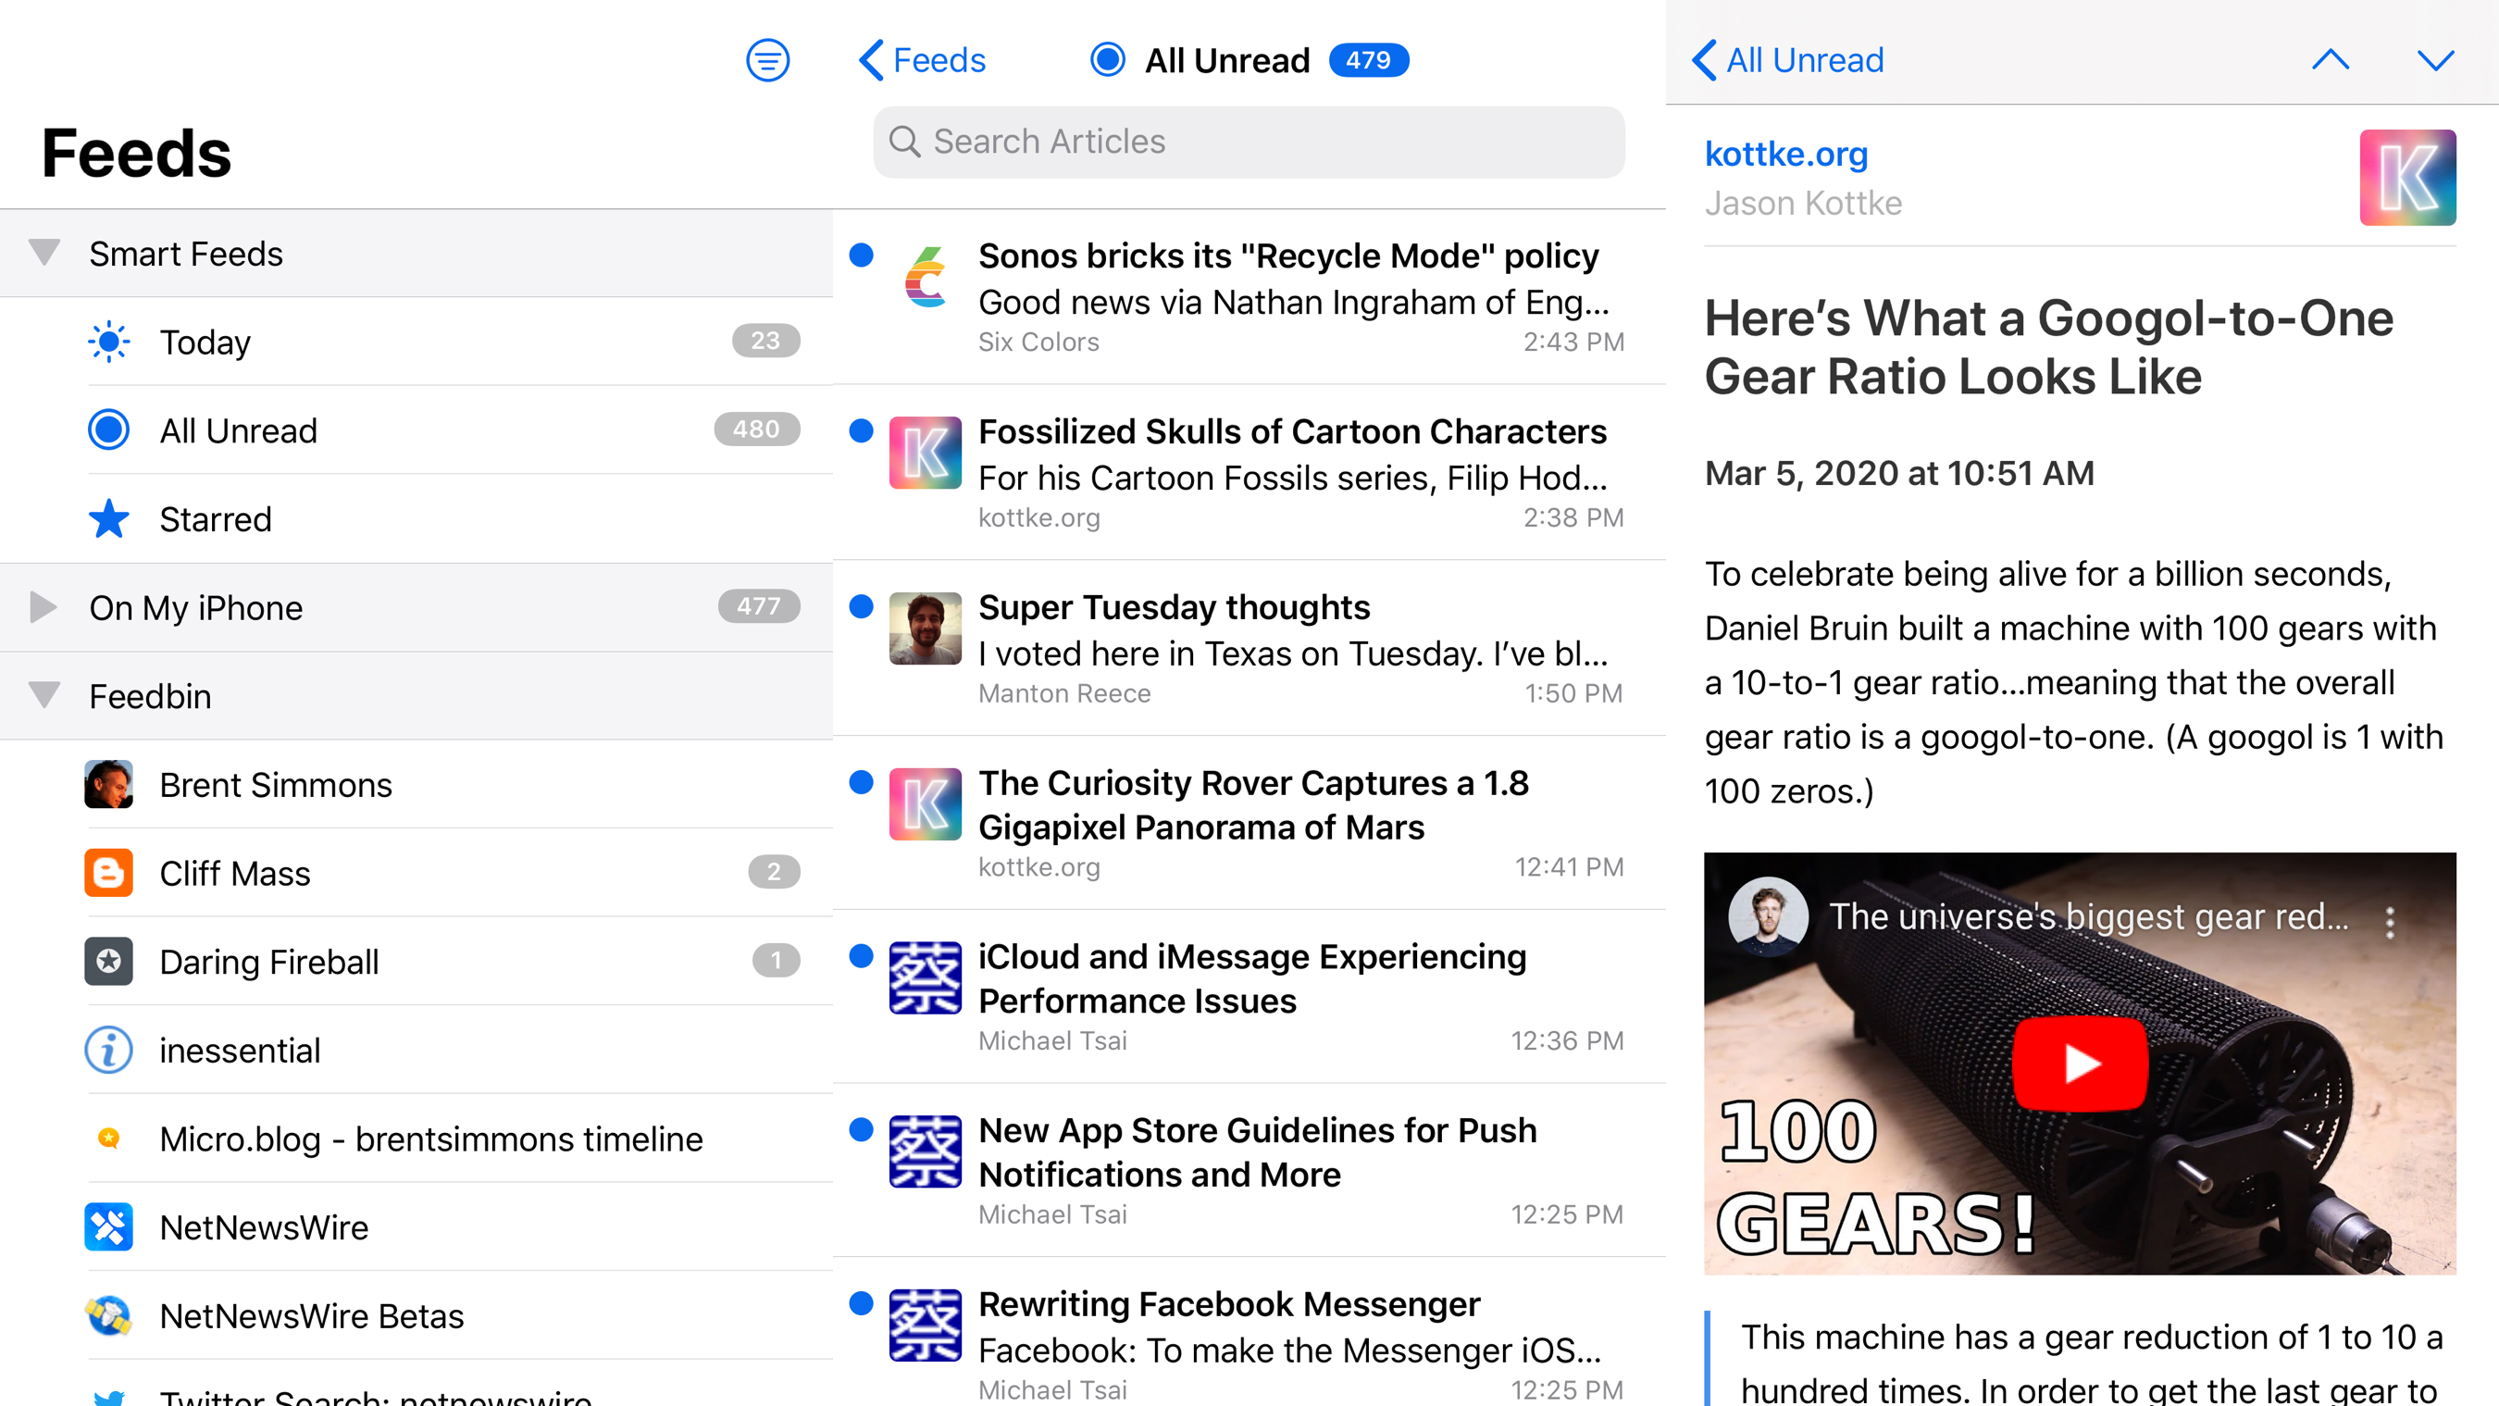The height and width of the screenshot is (1406, 2499).
Task: Select the All Unread smart feed row
Action: (x=416, y=429)
